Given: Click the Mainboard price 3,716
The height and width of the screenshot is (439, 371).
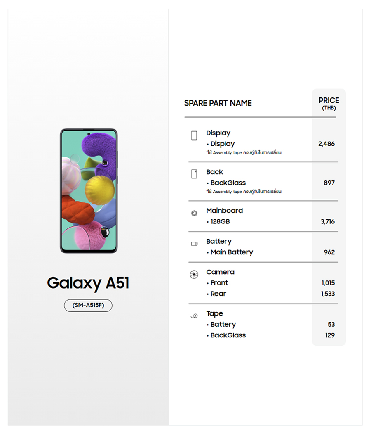Looking at the screenshot, I should [x=328, y=222].
